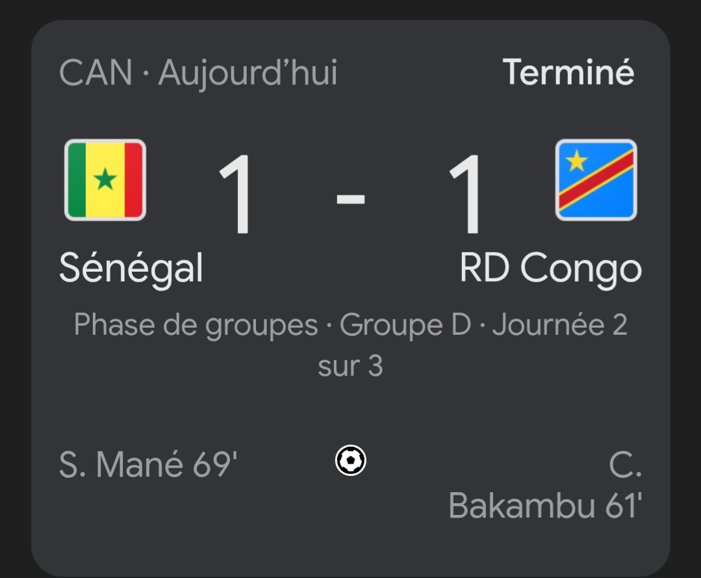Select the CAN competition label
The width and height of the screenshot is (701, 578).
[96, 72]
